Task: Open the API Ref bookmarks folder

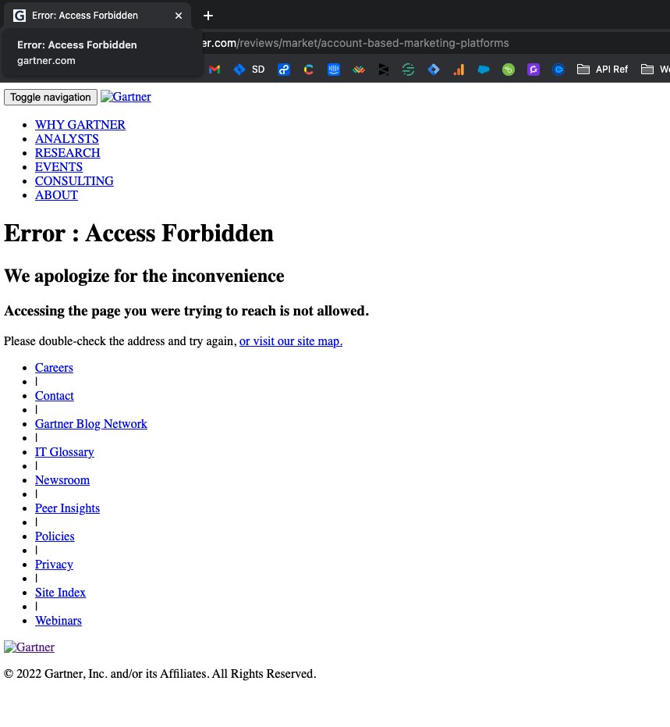Action: click(x=602, y=69)
